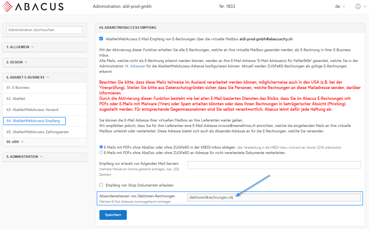Select radio 'an Adresse für nicht verarbeitete Dokumente weiterleiten'

tap(101, 152)
